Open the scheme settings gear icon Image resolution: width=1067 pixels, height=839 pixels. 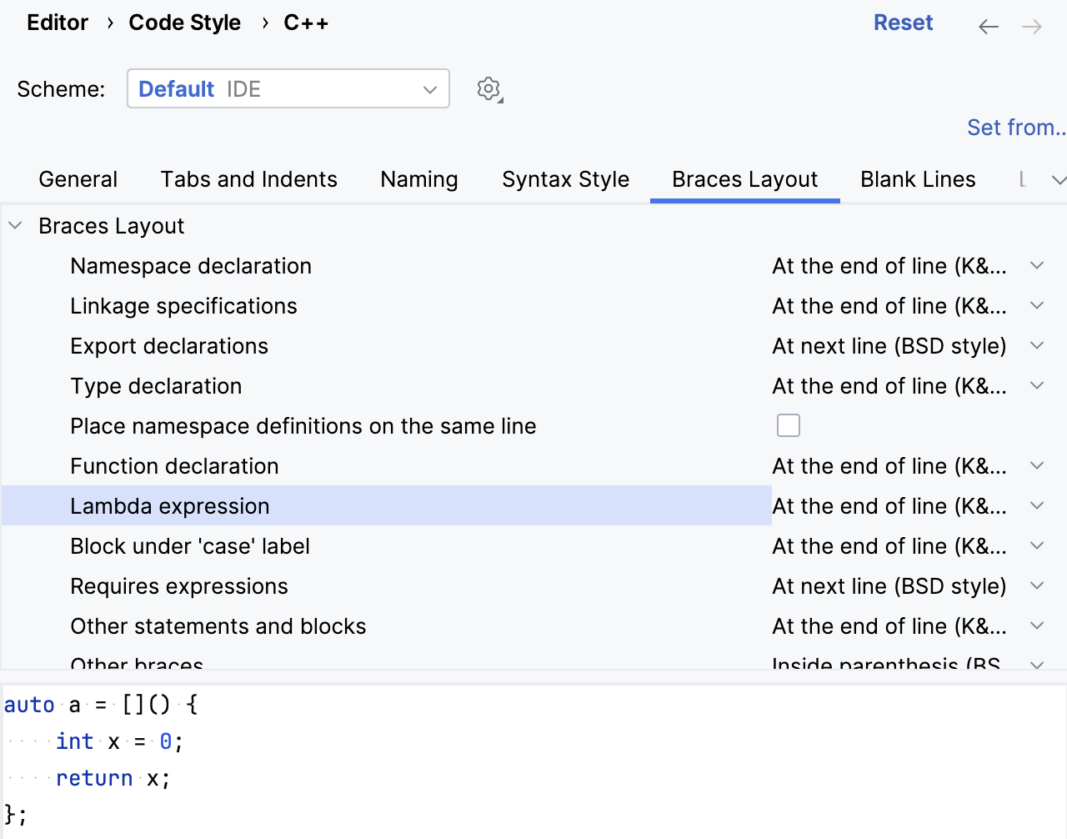488,88
